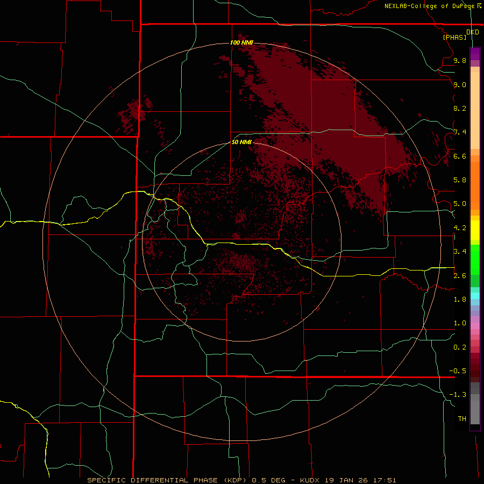Screen dimensions: 484x484
Task: Click the peach segment of color bar
Action: [x=475, y=111]
